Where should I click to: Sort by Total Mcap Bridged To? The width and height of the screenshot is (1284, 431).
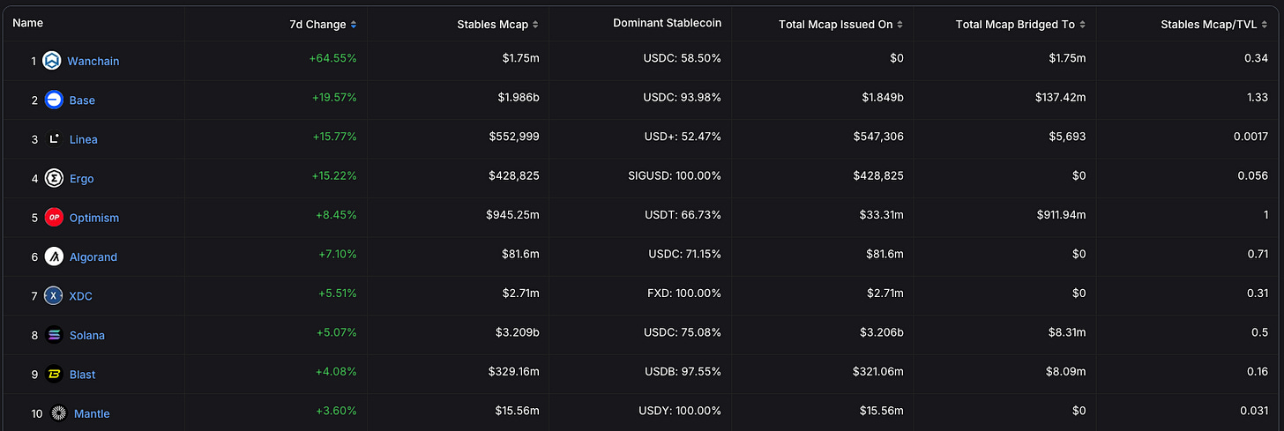(x=1019, y=24)
